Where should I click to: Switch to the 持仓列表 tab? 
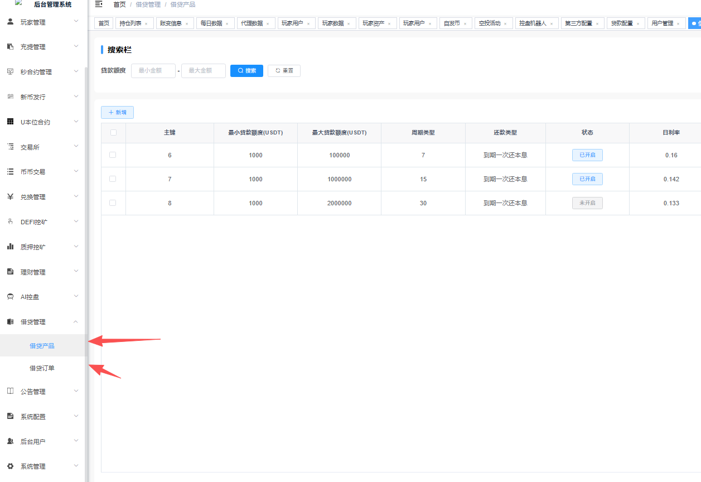[130, 23]
